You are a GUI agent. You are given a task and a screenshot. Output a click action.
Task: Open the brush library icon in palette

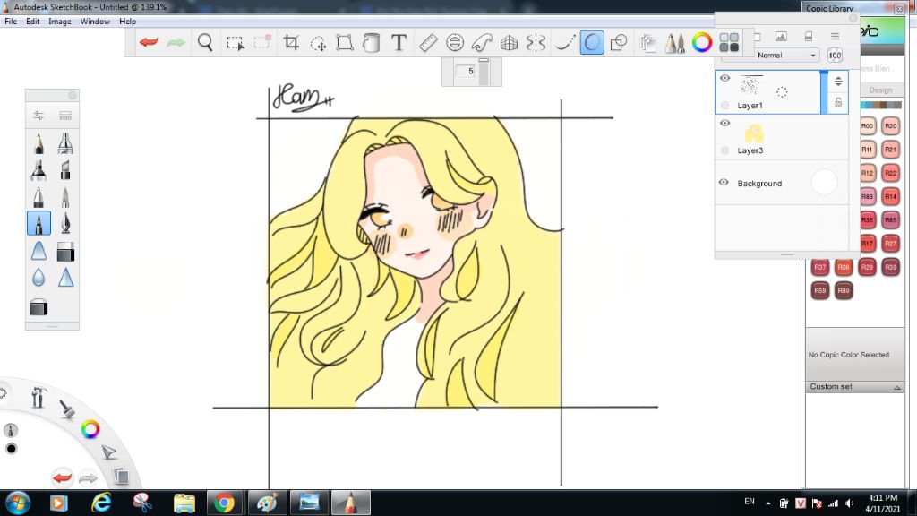pyautogui.click(x=65, y=116)
